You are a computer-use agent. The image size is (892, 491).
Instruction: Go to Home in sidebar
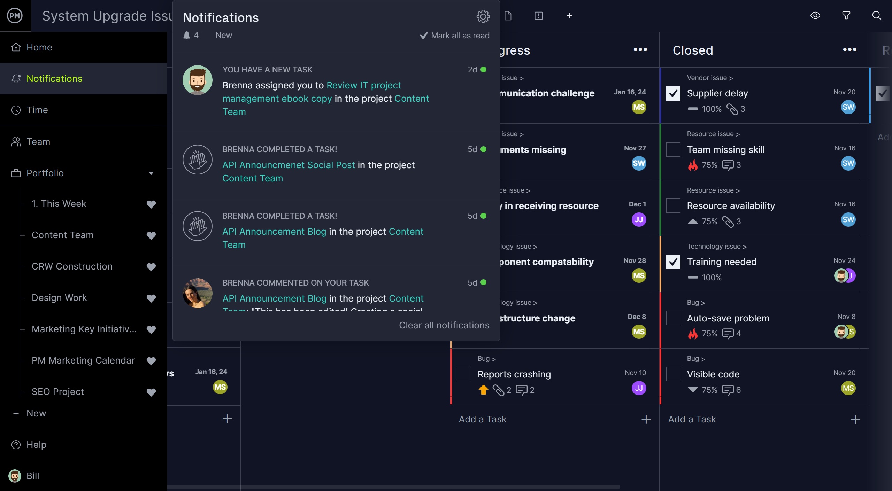[x=84, y=47]
